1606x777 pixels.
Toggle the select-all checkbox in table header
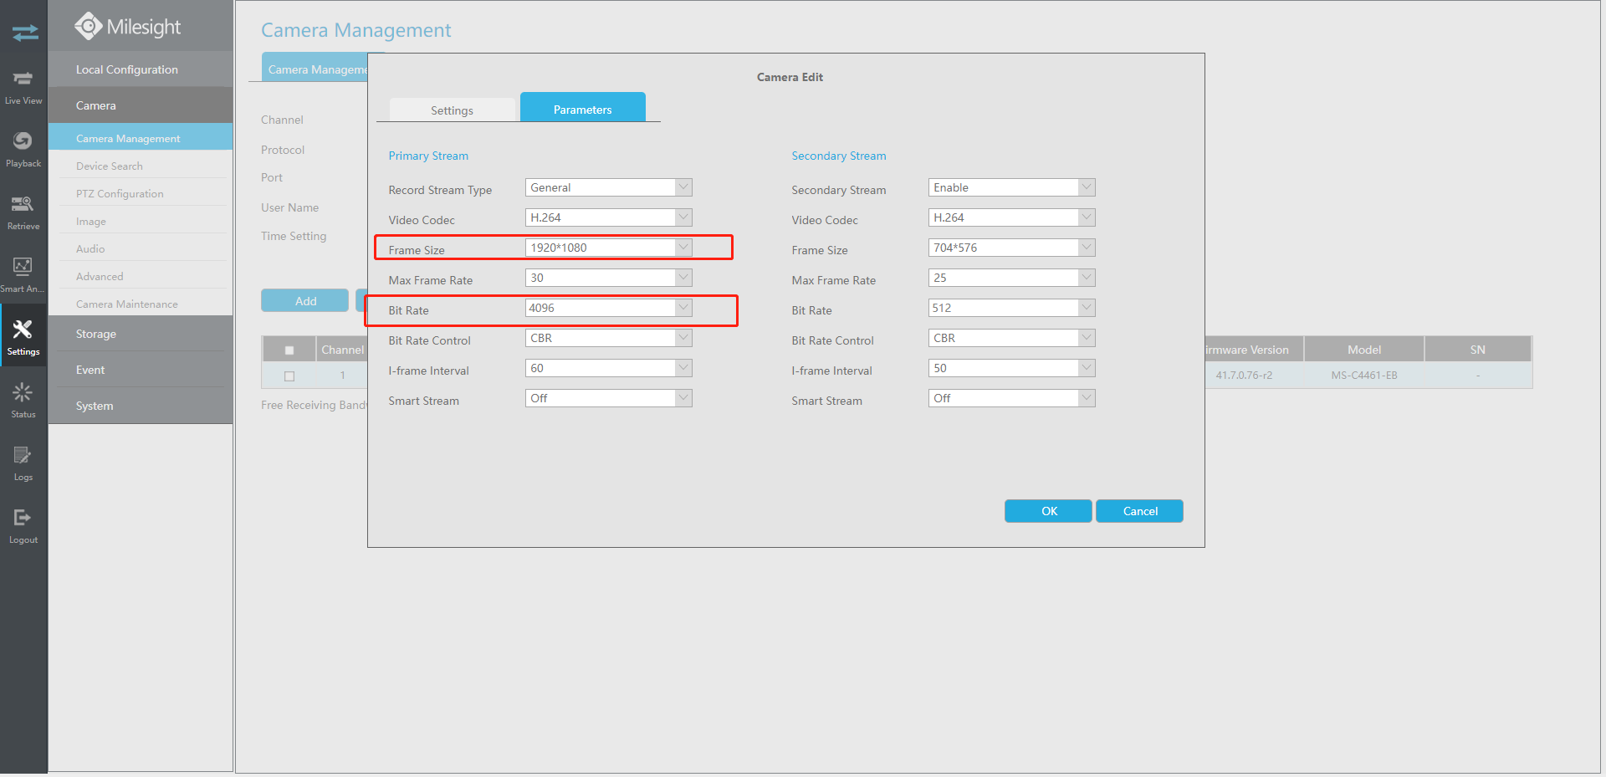289,350
